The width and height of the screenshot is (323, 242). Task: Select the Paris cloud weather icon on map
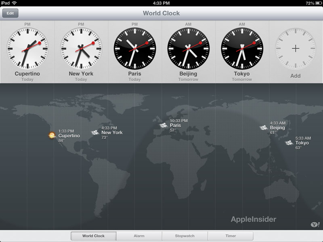point(164,125)
